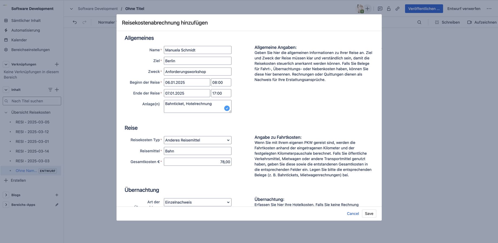Click the Automatisierung lightning icon
This screenshot has width=498, height=243.
tap(6, 30)
